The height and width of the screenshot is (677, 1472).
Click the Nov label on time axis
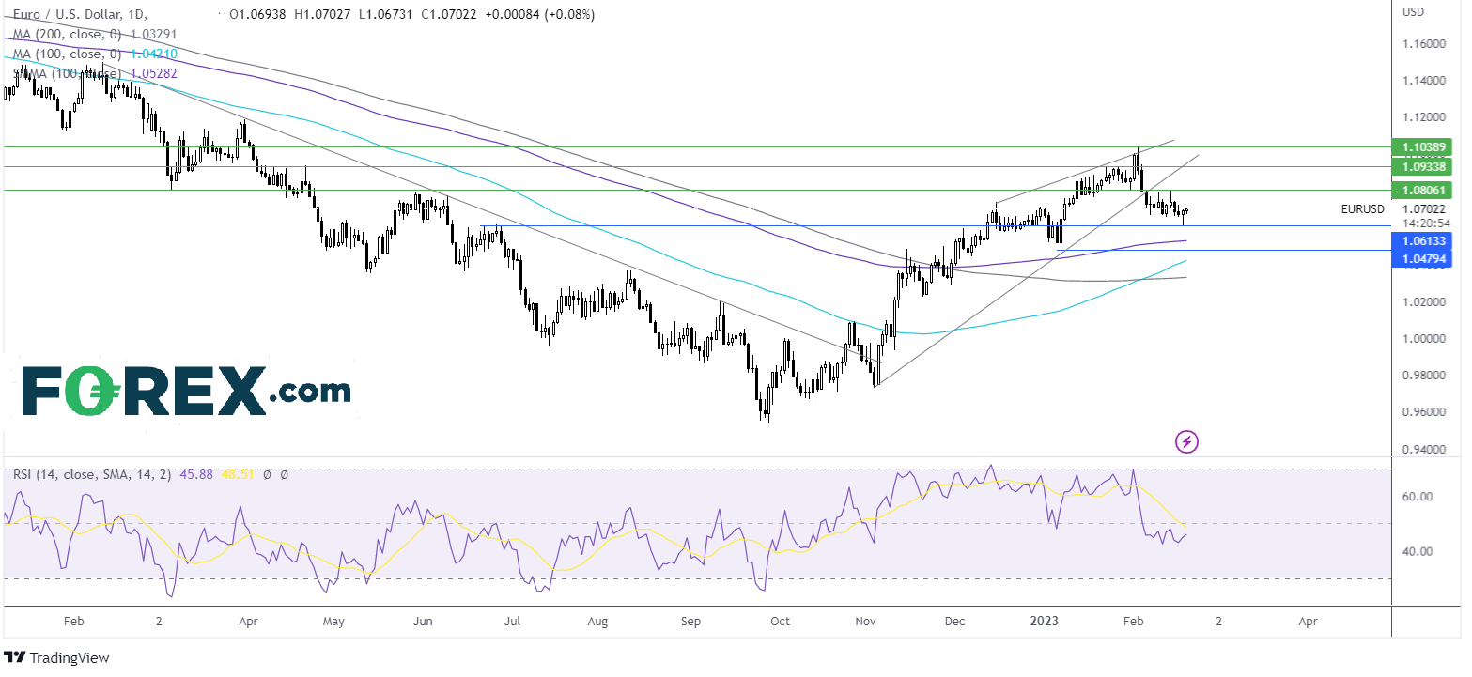click(x=865, y=622)
